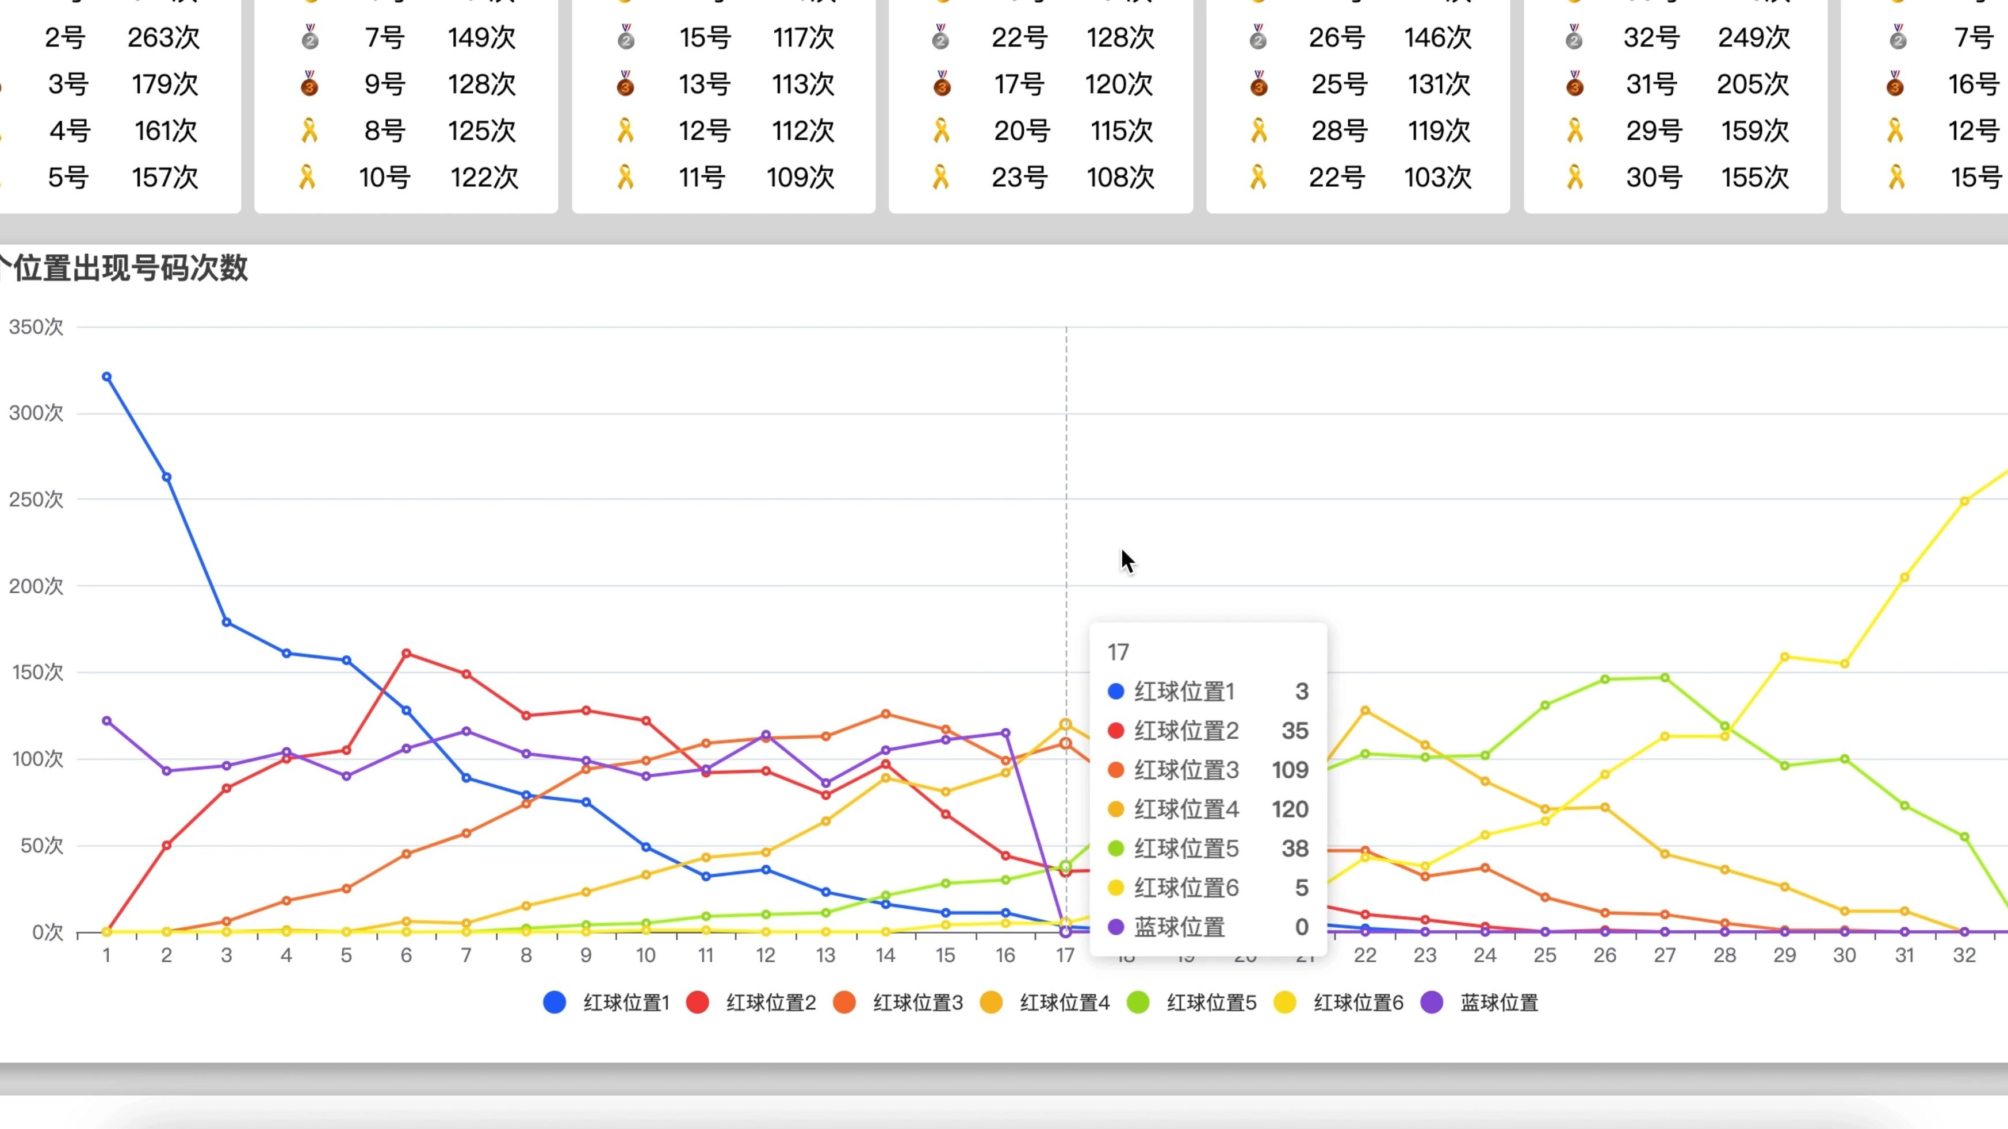The height and width of the screenshot is (1129, 2008).
Task: Click the ribbon icon beside 12号 112次
Action: [626, 131]
